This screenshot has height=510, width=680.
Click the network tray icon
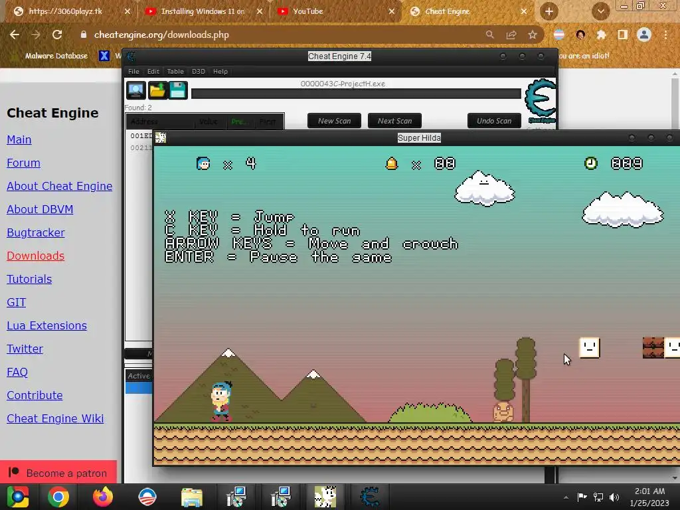(x=598, y=497)
